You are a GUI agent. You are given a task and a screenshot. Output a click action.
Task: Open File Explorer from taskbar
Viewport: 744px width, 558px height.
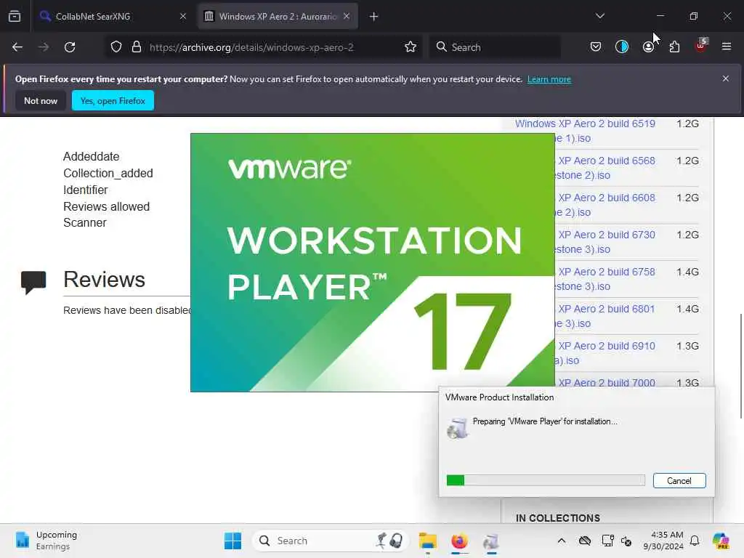[427, 541]
